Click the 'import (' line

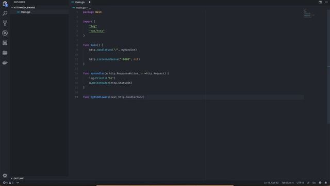click(x=89, y=21)
